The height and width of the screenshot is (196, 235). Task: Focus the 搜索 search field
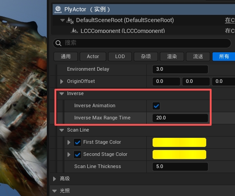tap(142, 43)
